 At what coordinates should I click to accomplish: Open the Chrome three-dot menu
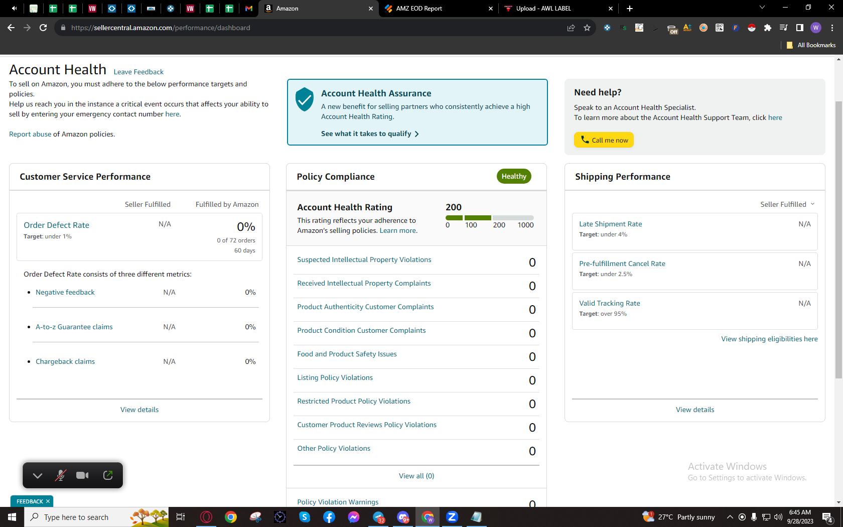click(832, 28)
